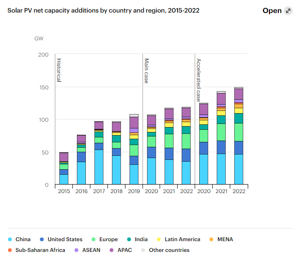Image resolution: width=299 pixels, height=260 pixels.
Task: Toggle the APAC legend entry
Action: [120, 250]
